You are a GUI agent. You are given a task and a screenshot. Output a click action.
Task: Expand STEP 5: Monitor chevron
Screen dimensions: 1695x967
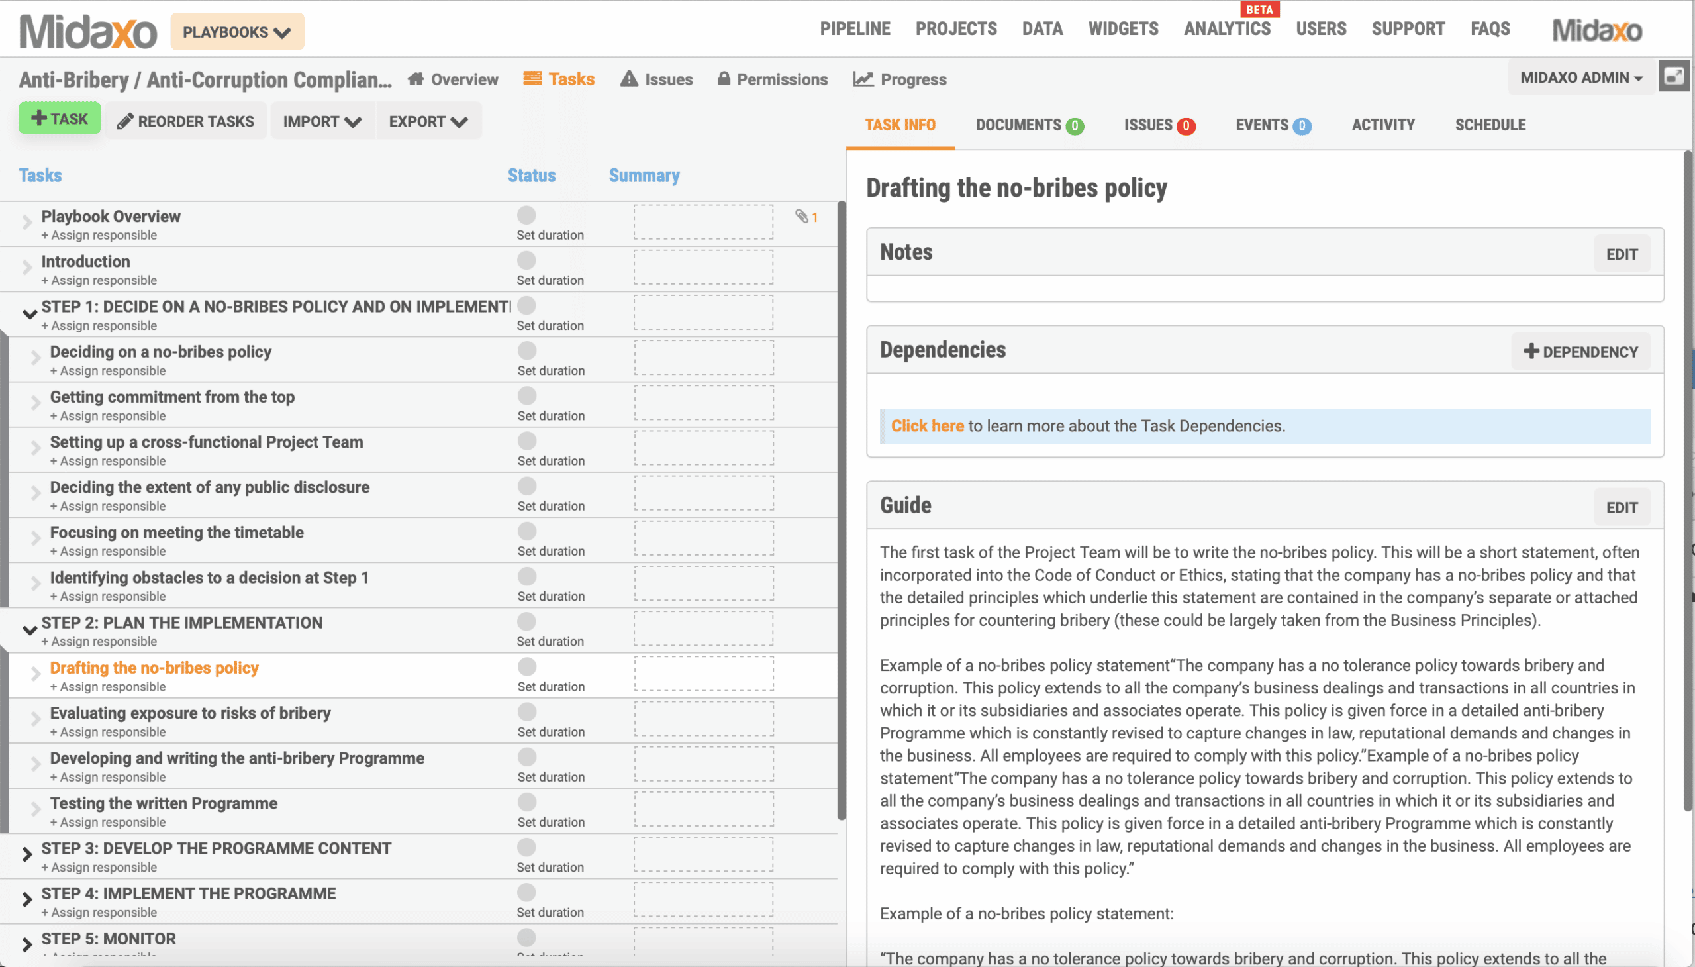[x=26, y=944]
